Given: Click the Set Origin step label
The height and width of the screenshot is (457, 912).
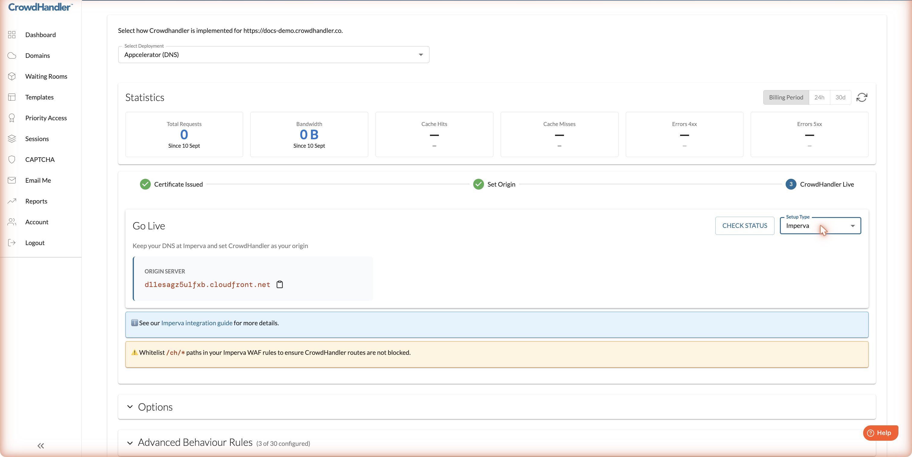Looking at the screenshot, I should pos(501,184).
